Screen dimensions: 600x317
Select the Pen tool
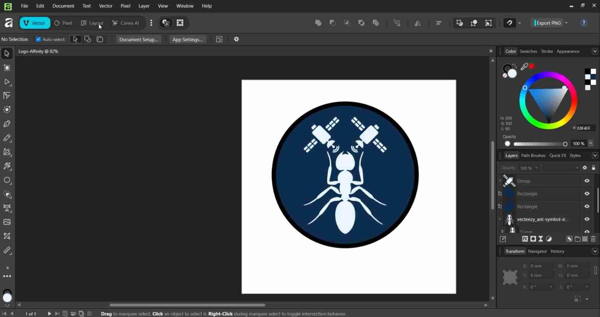coord(7,124)
